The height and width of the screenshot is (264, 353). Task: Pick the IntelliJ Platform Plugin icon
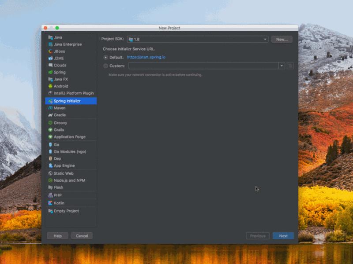(50, 93)
